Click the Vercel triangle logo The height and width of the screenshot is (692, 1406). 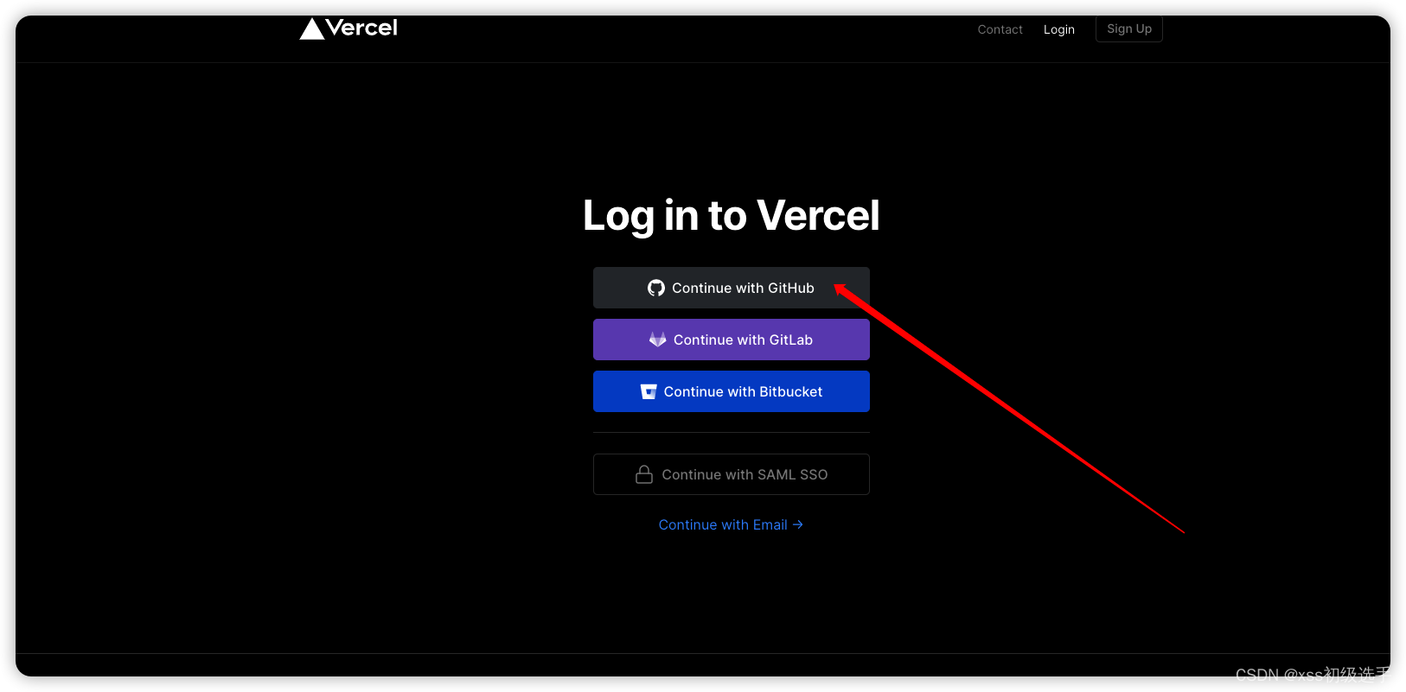point(310,28)
